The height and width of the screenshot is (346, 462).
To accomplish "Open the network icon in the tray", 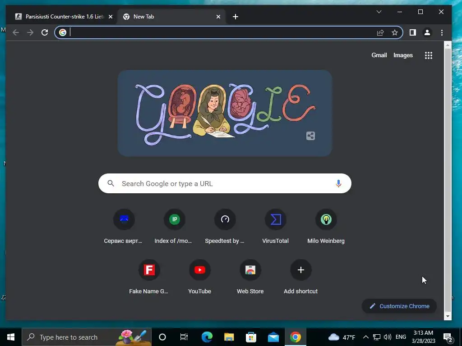I will (x=377, y=337).
